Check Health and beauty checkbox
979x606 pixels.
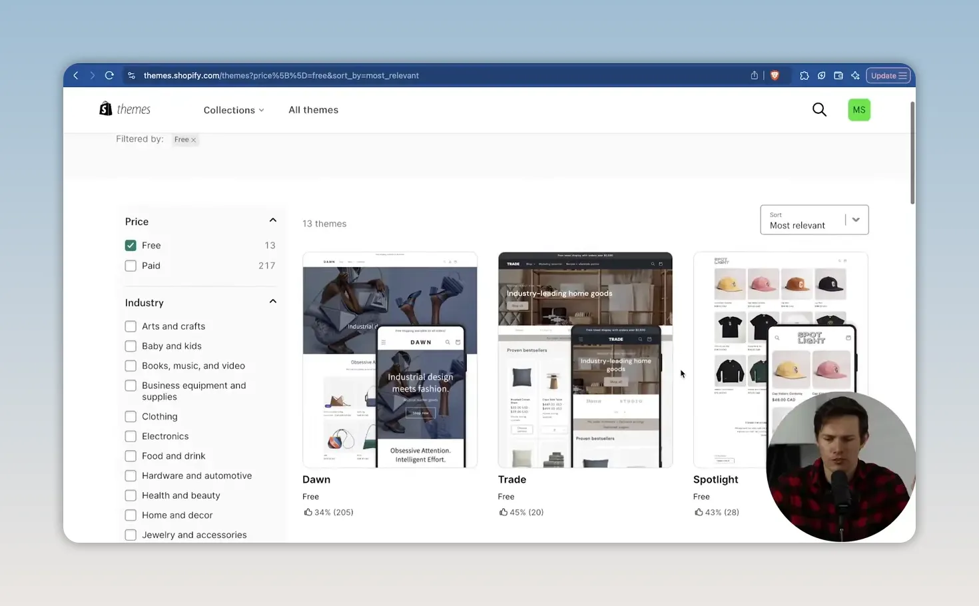(x=131, y=495)
